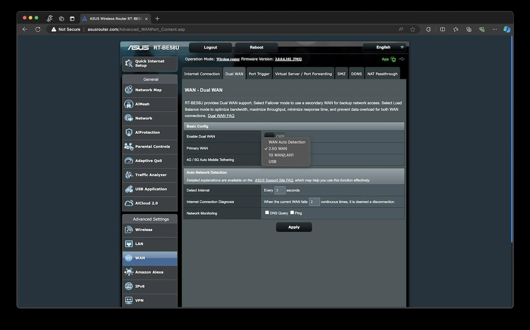
Task: Open ASUS Support Site FAQ link
Action: 274,180
